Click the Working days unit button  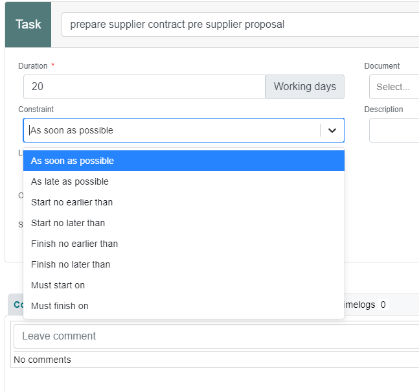(305, 87)
